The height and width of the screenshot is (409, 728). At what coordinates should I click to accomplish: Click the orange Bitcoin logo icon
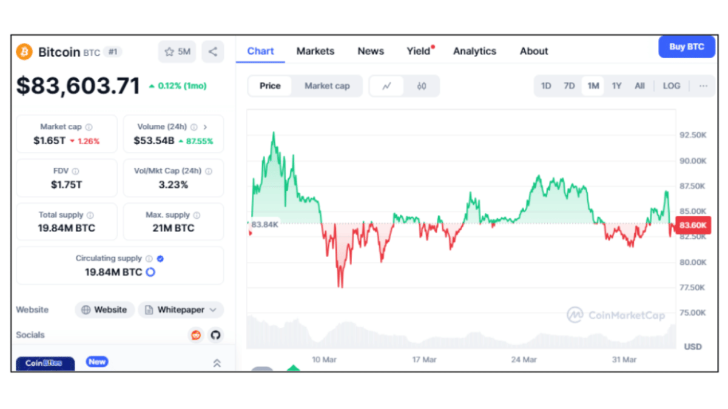click(x=24, y=52)
